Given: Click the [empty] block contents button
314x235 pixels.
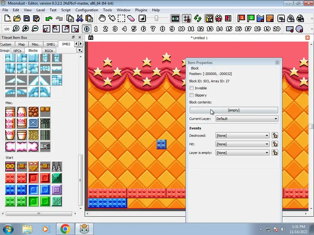Looking at the screenshot, I should (x=234, y=110).
